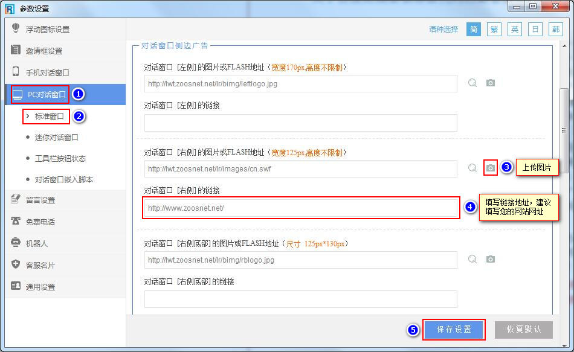Switch language to 英 (English)
Viewport: 574px width, 352px height.
(514, 29)
